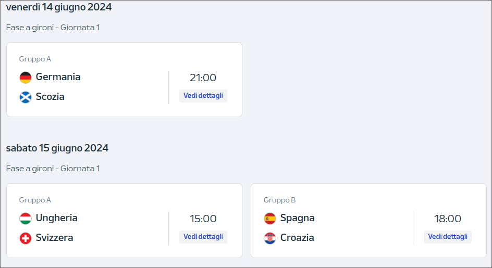Click the Germany flag icon
Image resolution: width=492 pixels, height=268 pixels.
[26, 78]
